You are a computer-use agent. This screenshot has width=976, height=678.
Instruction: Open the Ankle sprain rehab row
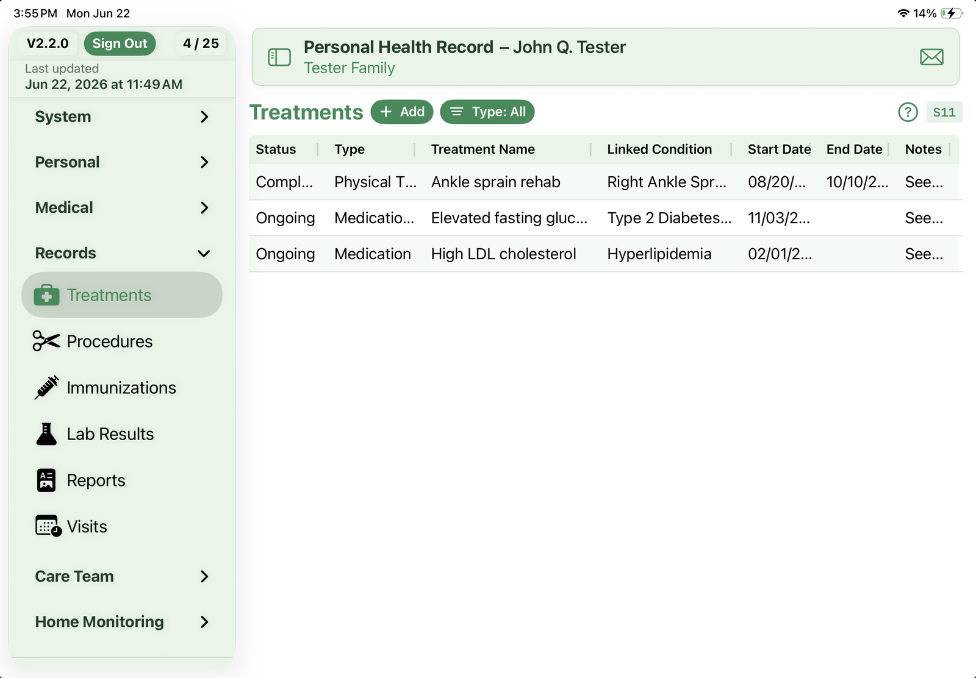click(605, 182)
